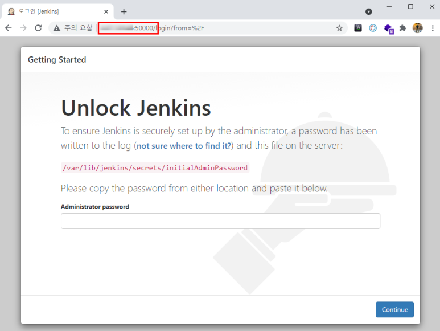
Task: Click the address bar URL text
Action: tap(152, 28)
